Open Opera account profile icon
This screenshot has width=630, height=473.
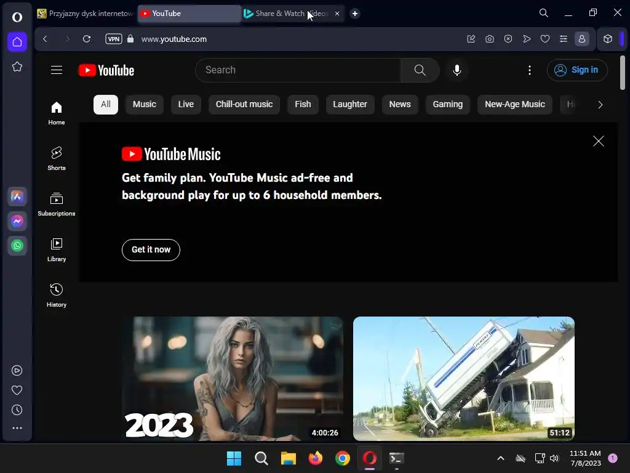(582, 39)
